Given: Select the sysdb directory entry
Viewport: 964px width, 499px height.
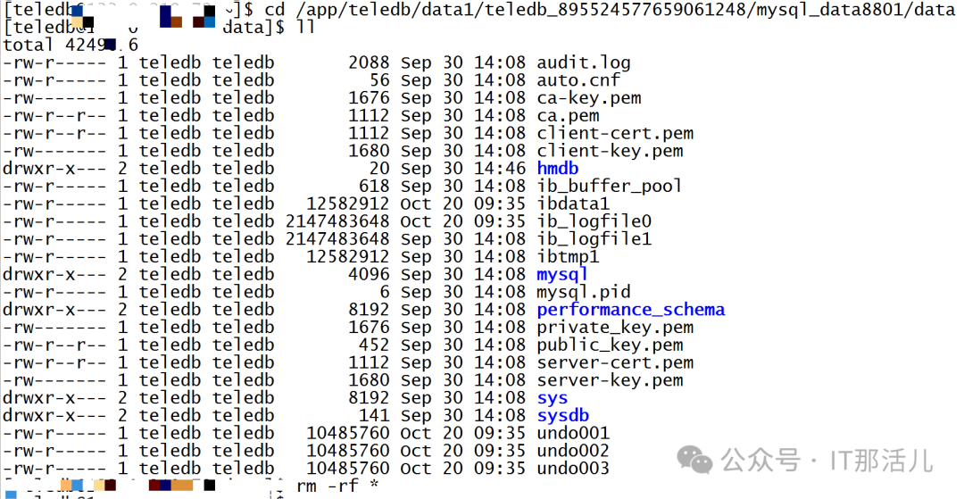Looking at the screenshot, I should click(563, 415).
